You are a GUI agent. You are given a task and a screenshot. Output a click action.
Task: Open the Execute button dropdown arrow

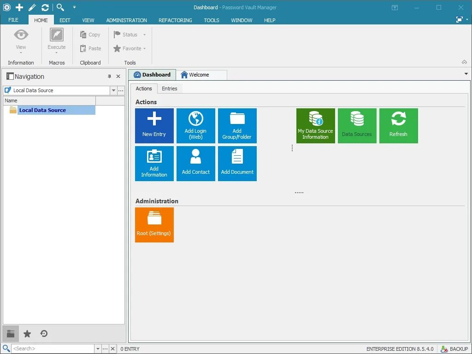[x=57, y=53]
